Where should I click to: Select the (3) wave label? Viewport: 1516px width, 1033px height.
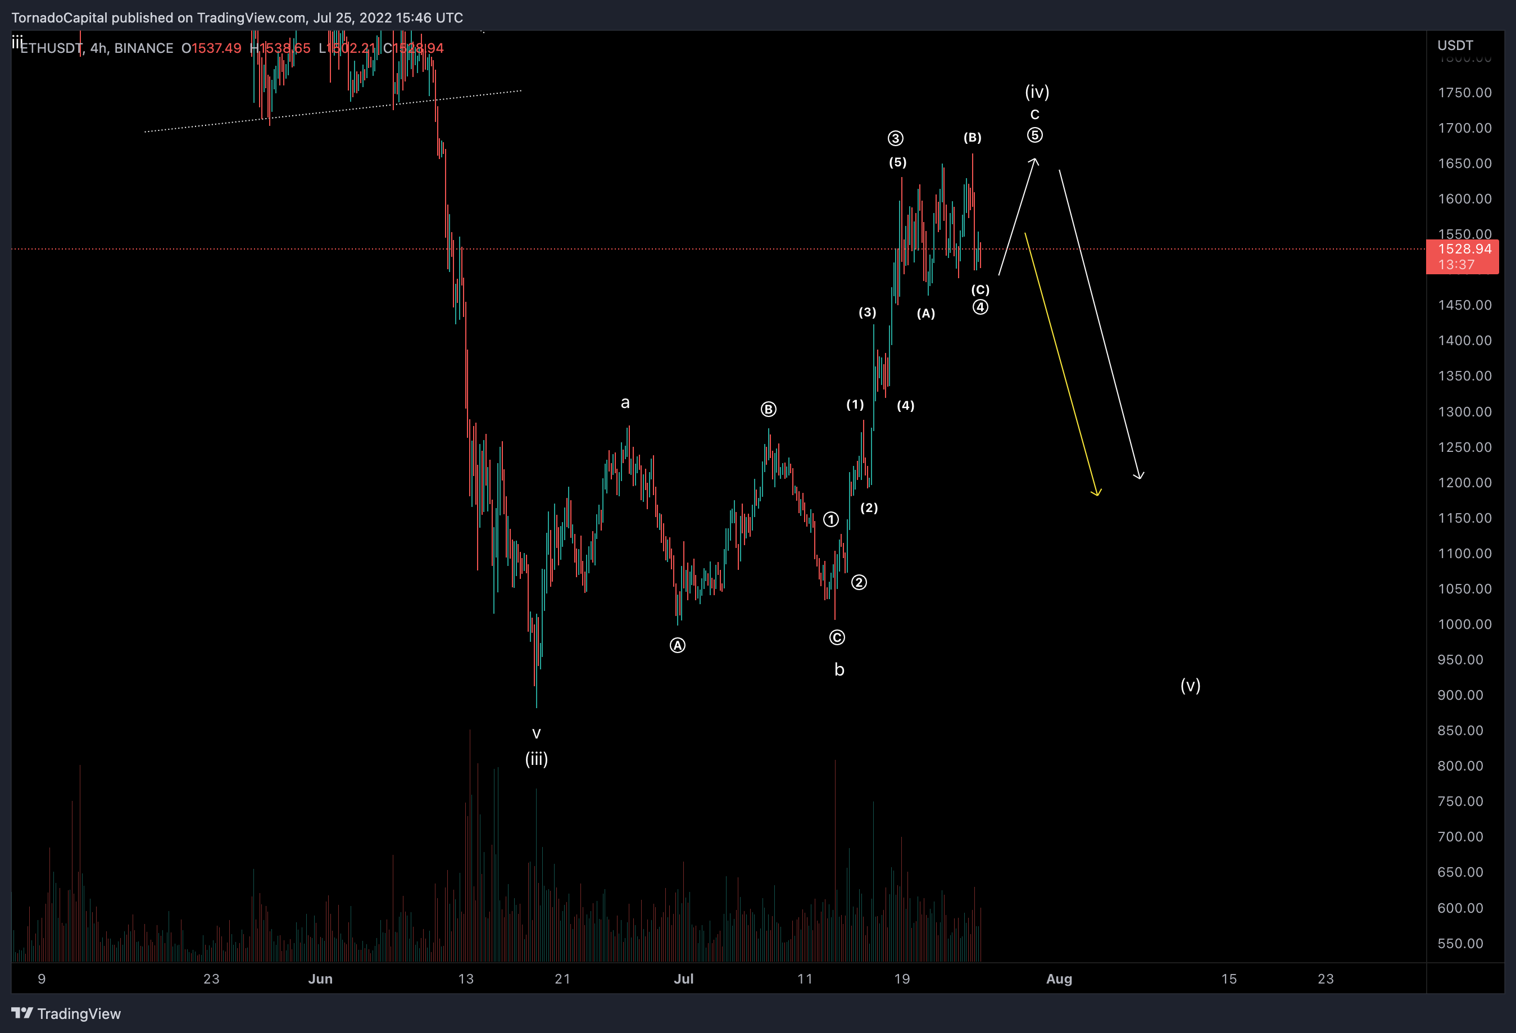click(867, 312)
